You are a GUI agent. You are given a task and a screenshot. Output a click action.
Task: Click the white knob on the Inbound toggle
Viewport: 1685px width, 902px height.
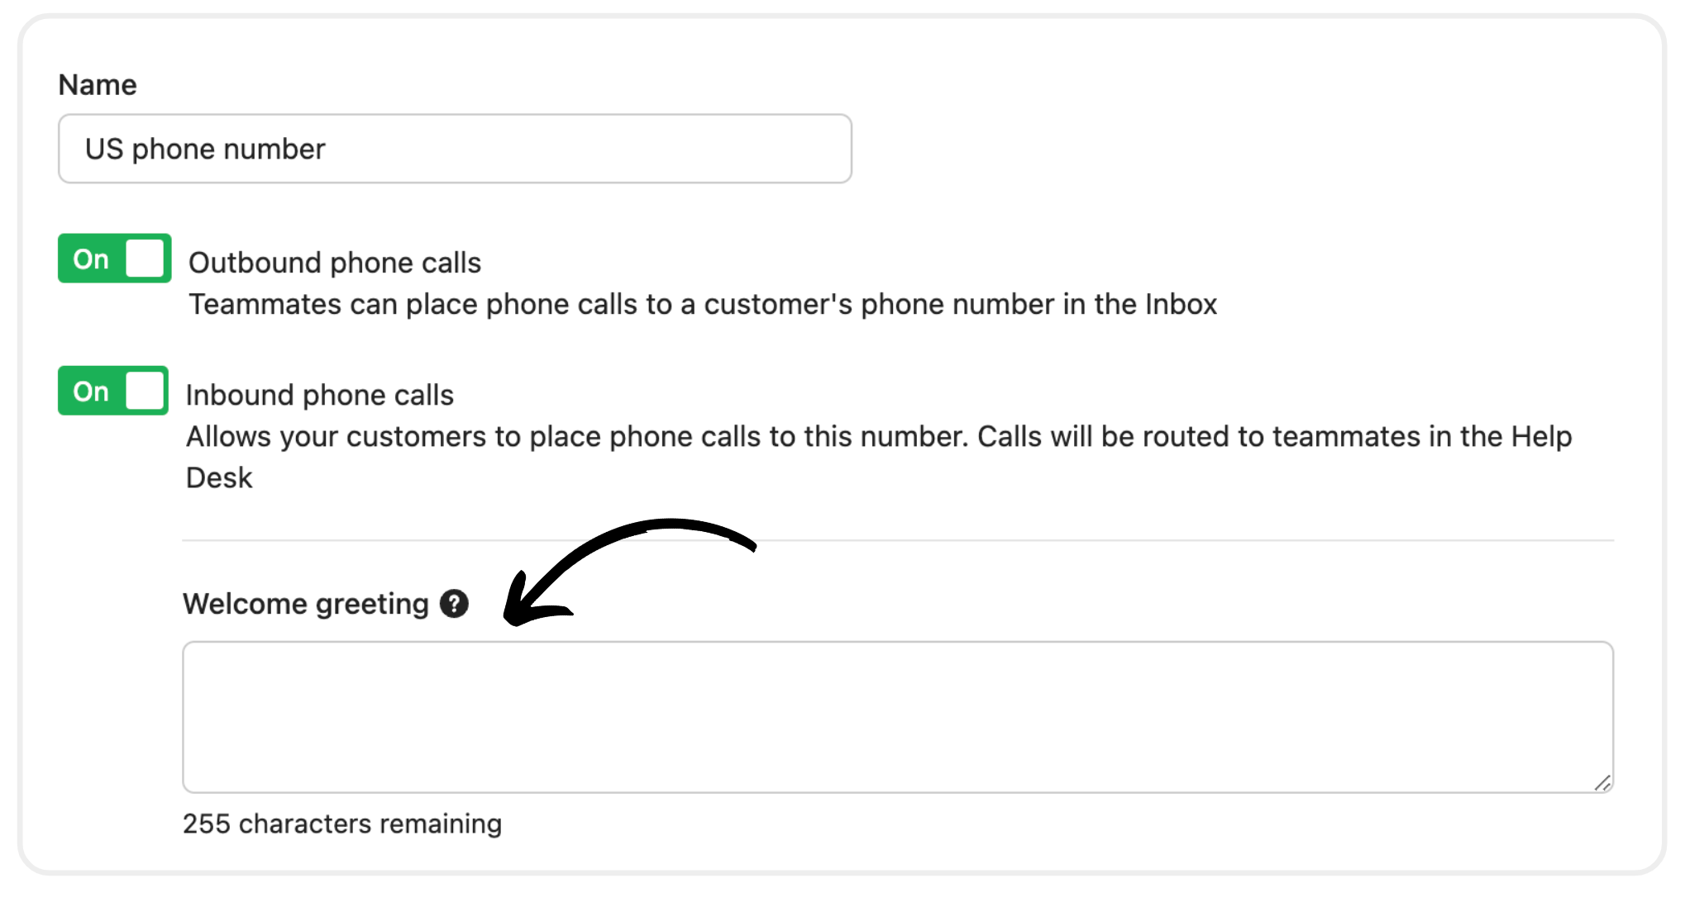click(x=146, y=391)
